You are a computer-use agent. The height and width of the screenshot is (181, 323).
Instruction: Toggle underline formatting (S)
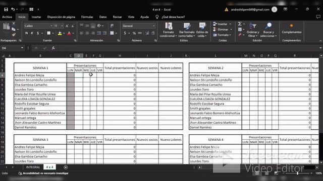(x=38, y=33)
